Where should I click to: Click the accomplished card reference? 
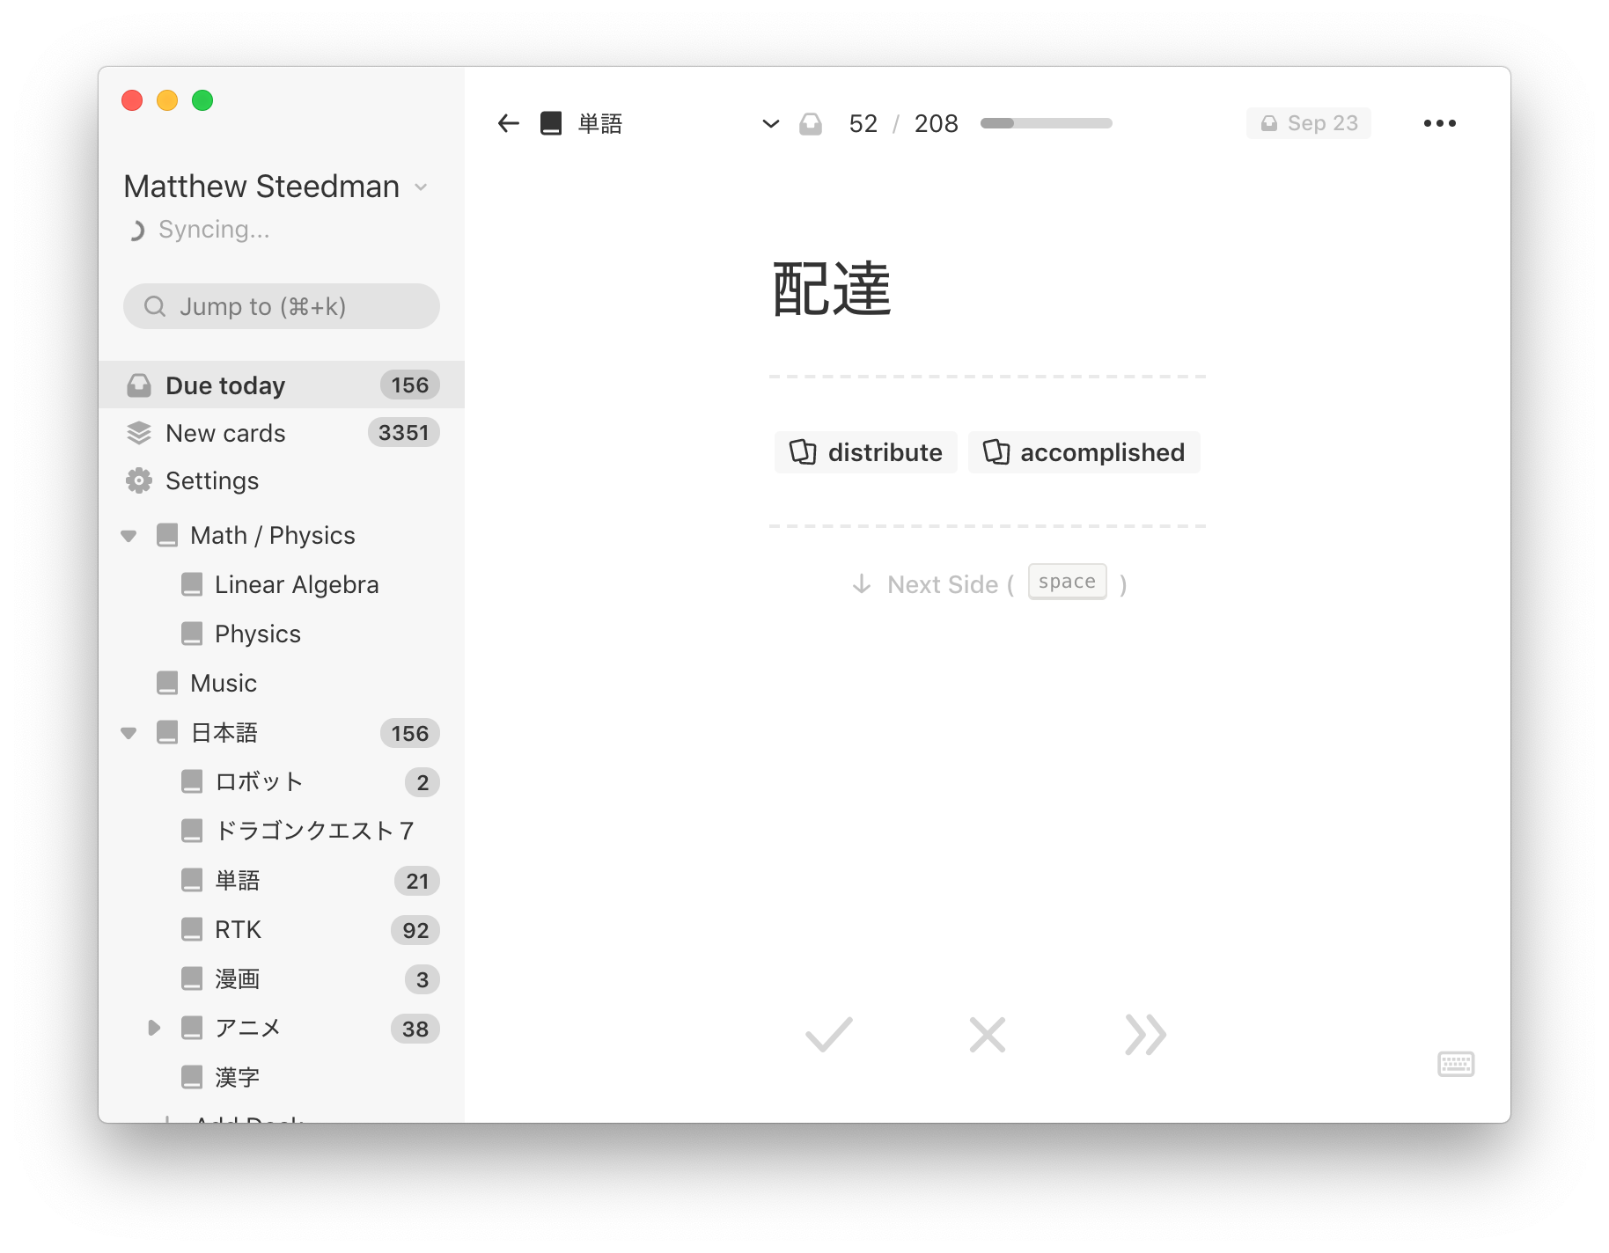tap(1084, 452)
